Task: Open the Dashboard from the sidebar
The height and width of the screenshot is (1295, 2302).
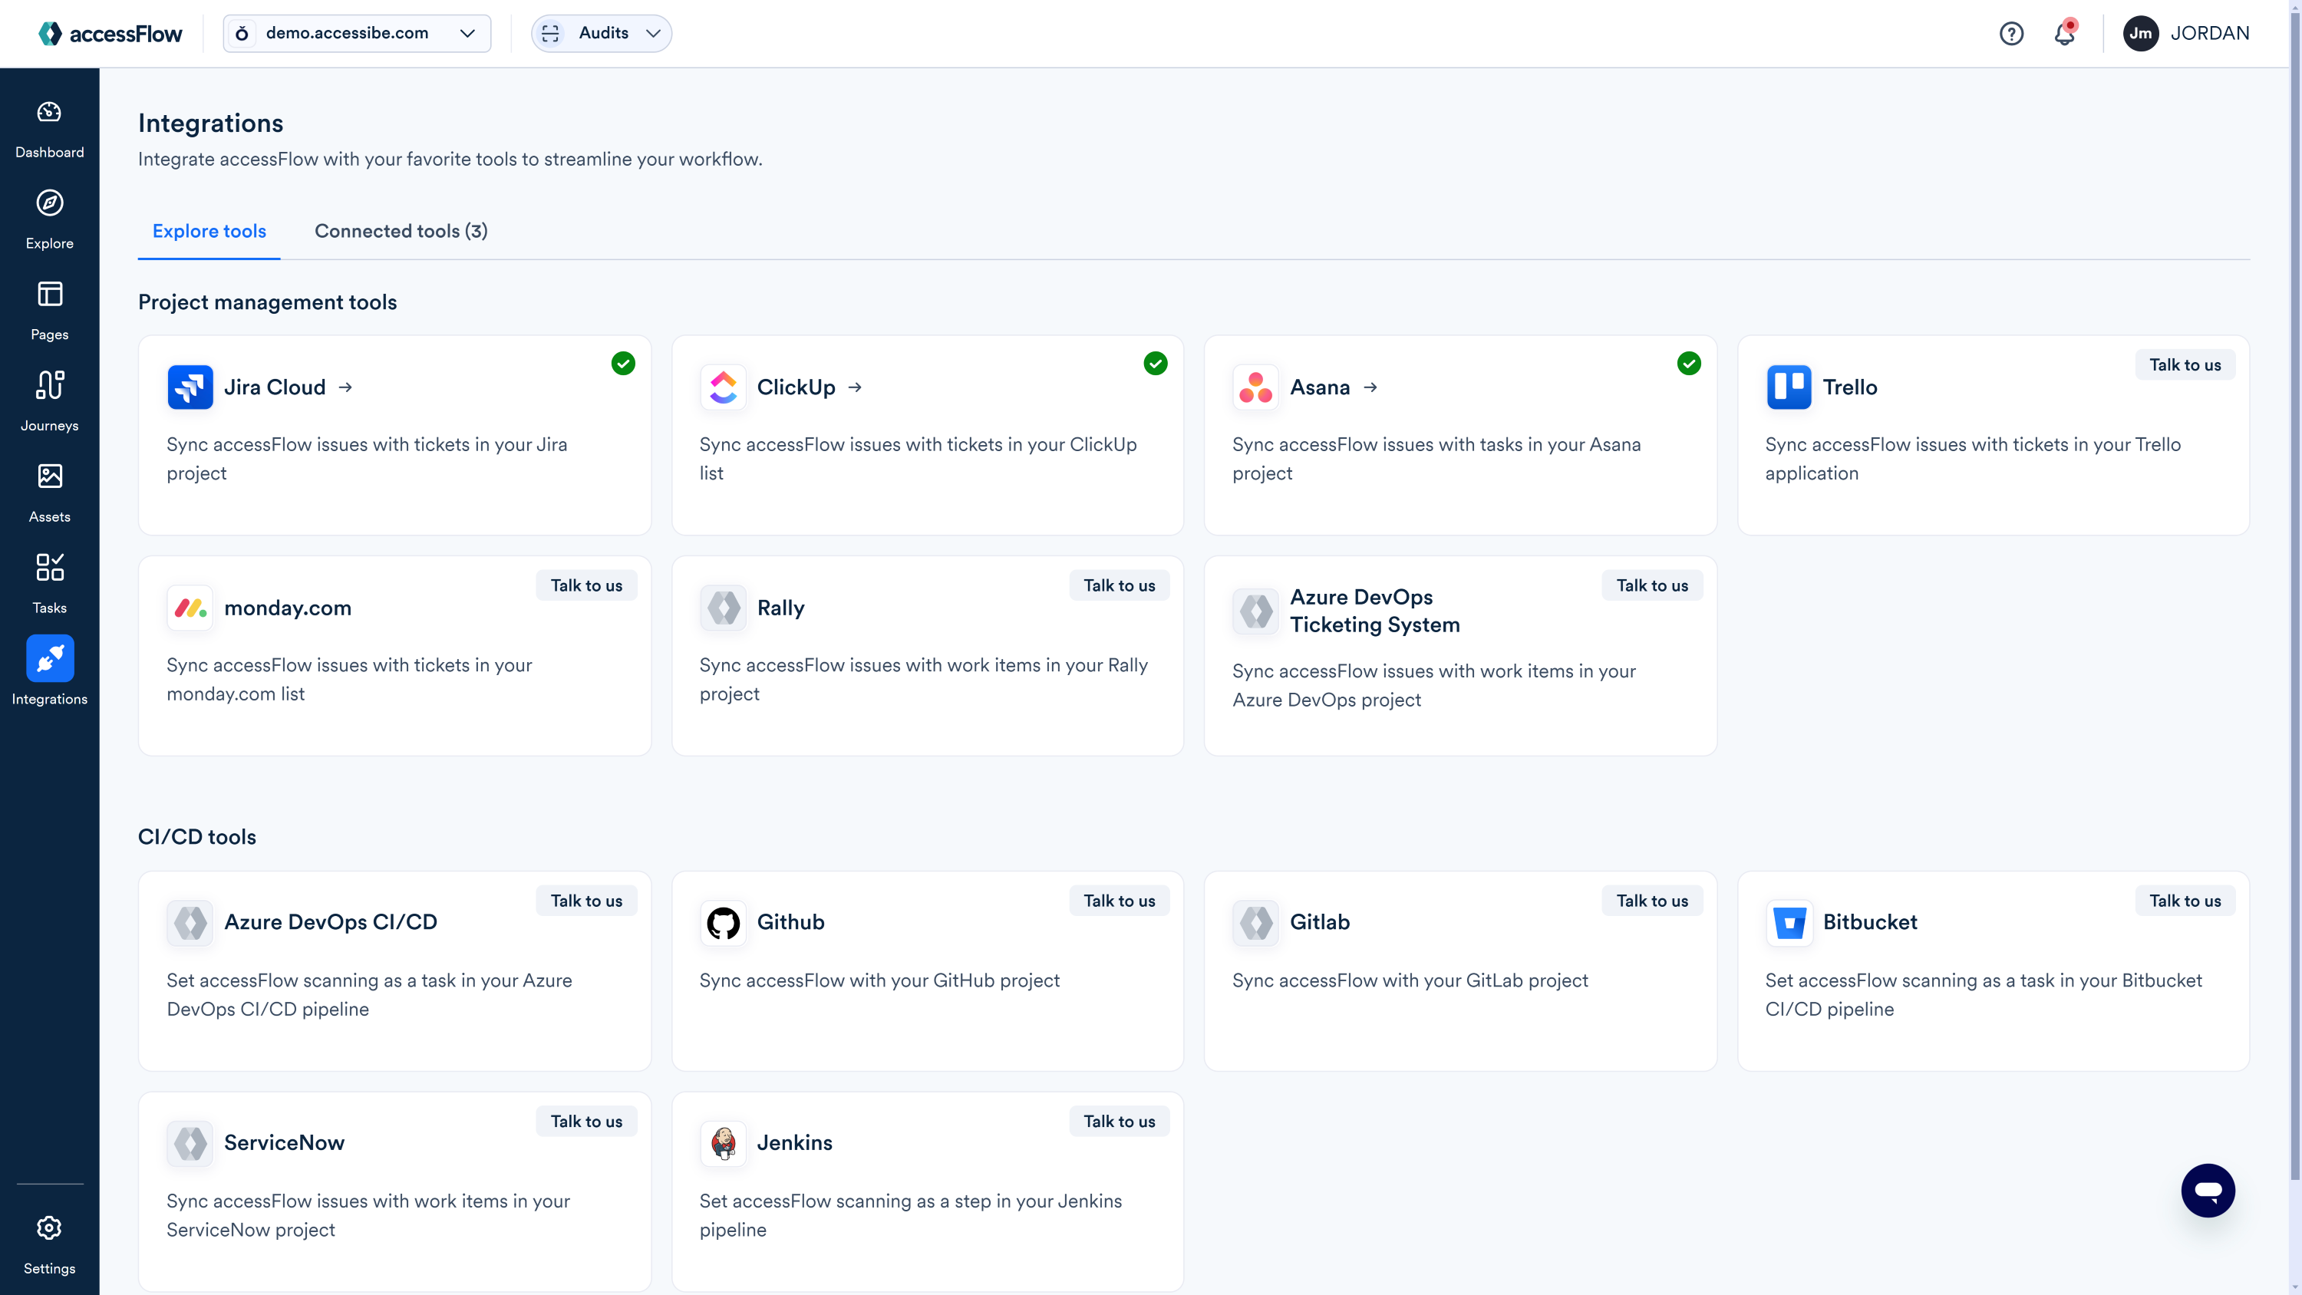Action: pos(49,128)
